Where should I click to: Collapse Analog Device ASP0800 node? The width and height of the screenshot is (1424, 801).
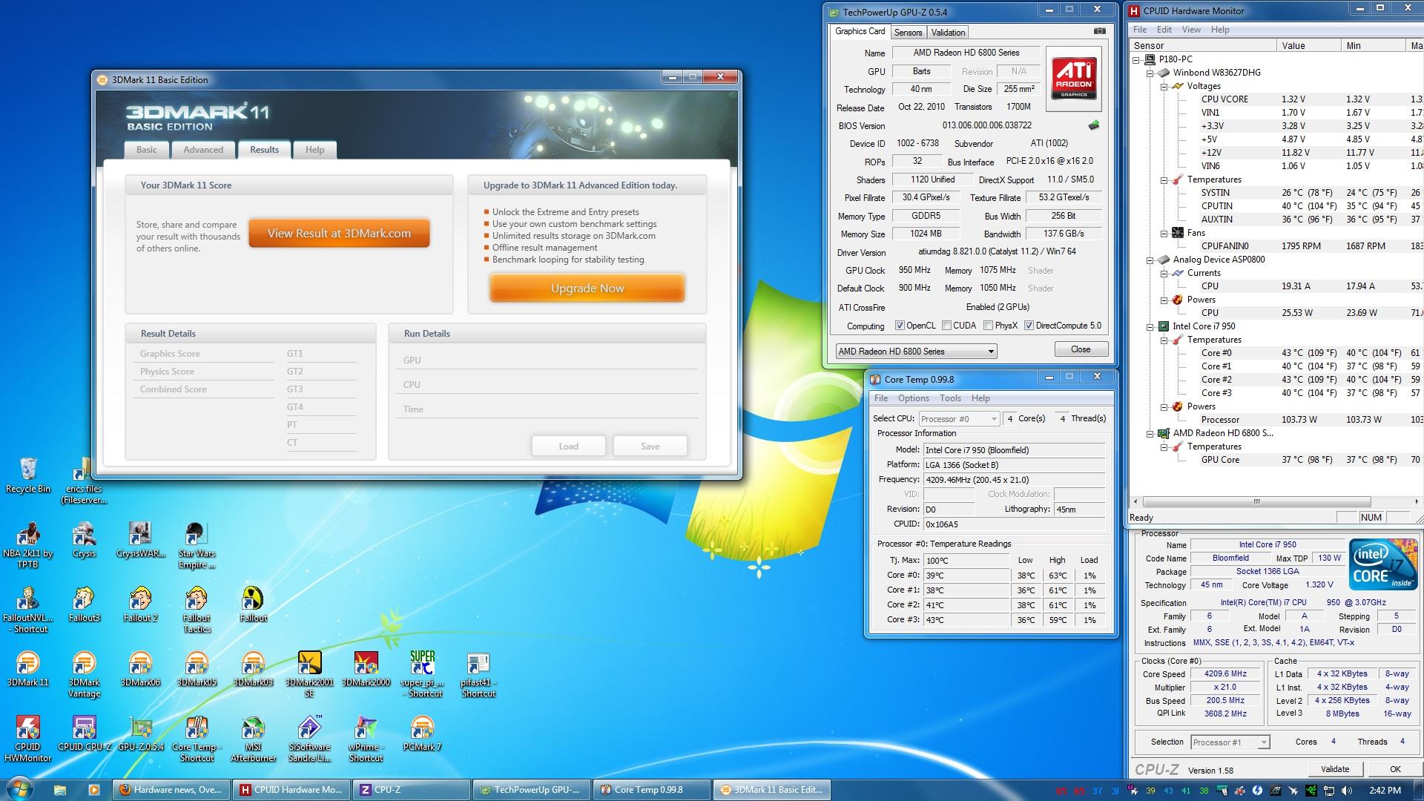(x=1150, y=260)
